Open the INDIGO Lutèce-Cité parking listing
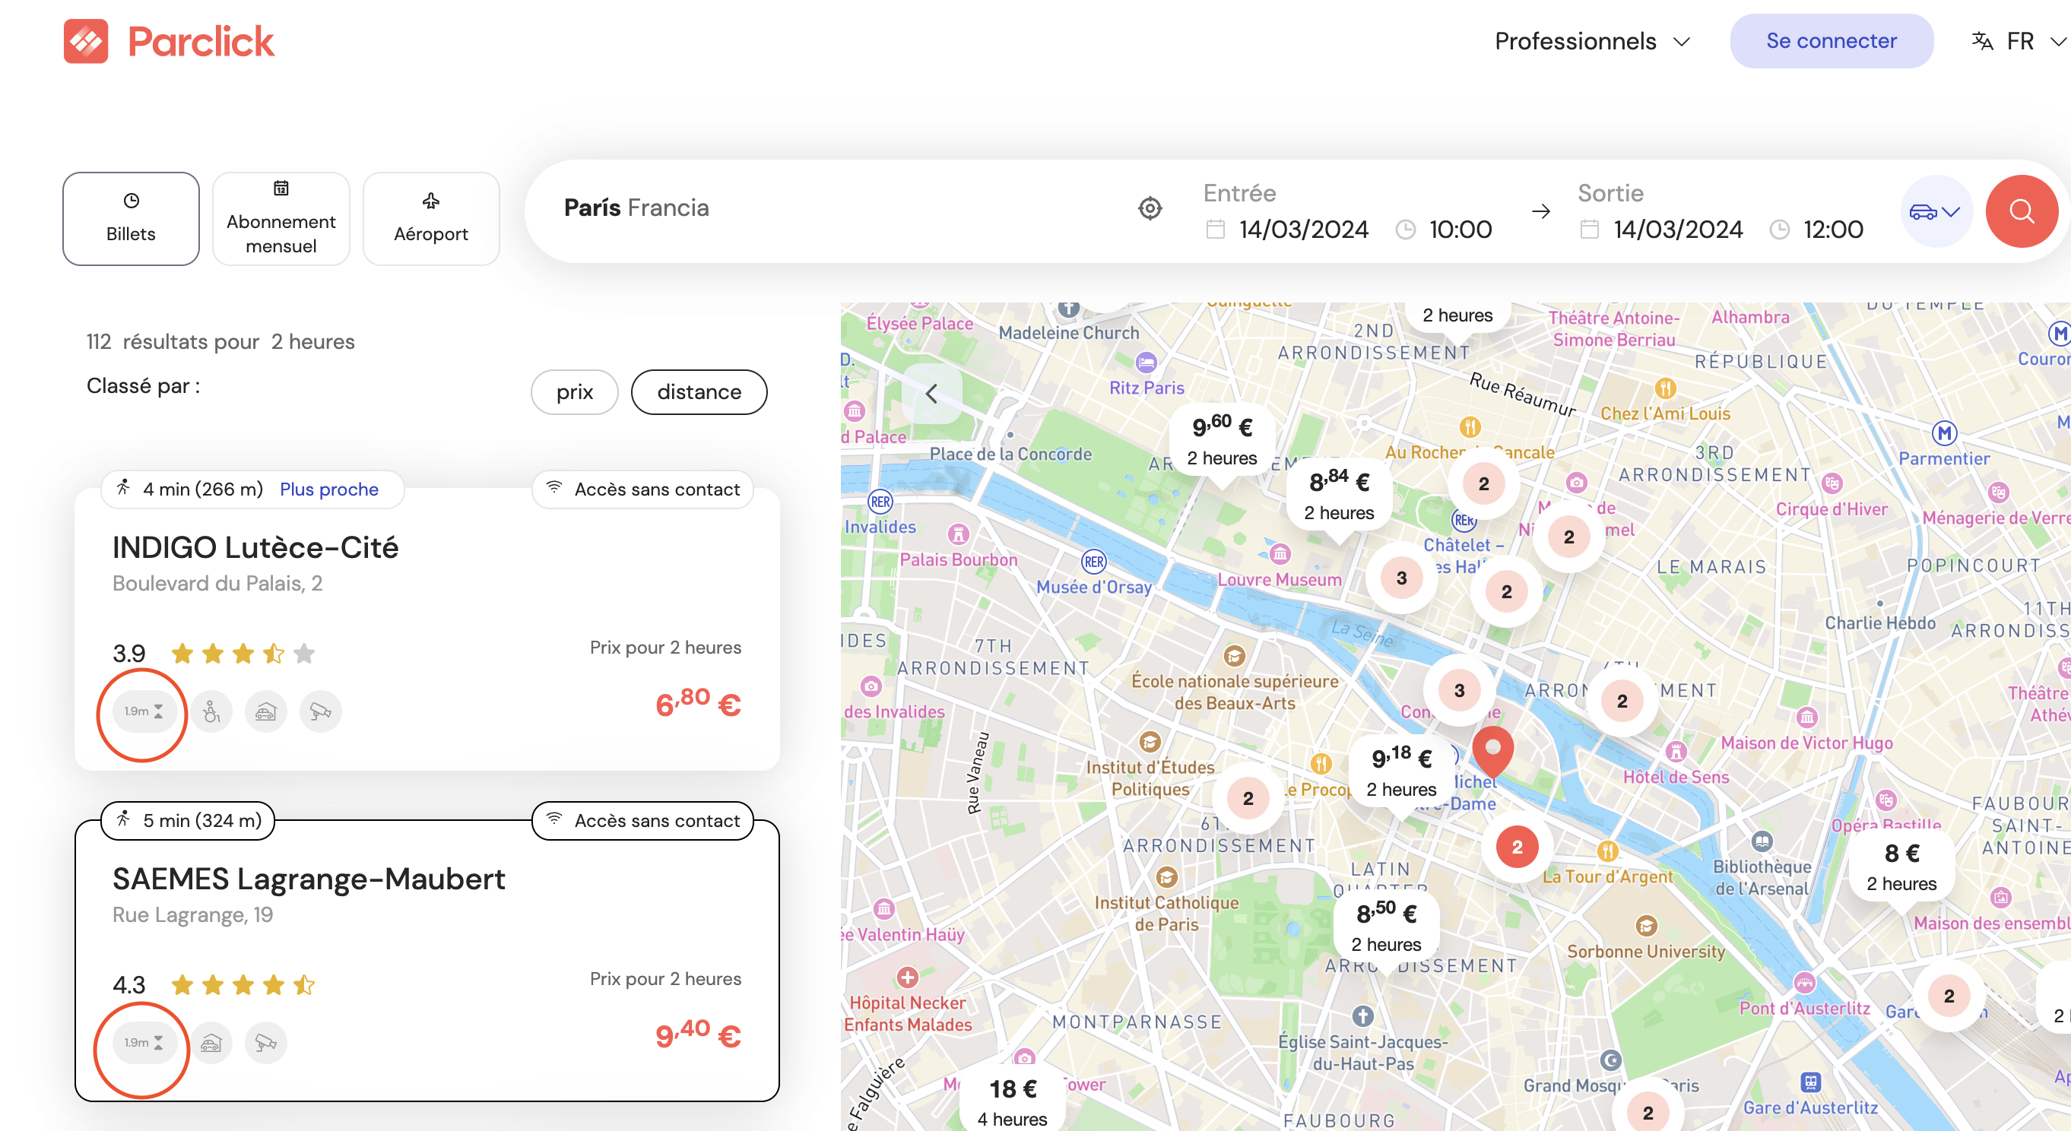Screen dimensions: 2071x1131 tap(255, 548)
